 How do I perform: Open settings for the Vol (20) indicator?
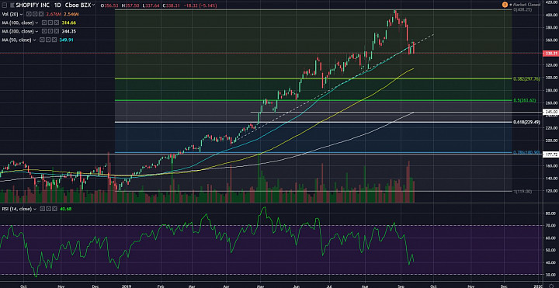(34, 14)
